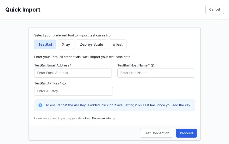Click the TestRail Email Address label
Image resolution: width=229 pixels, height=144 pixels.
tap(52, 65)
